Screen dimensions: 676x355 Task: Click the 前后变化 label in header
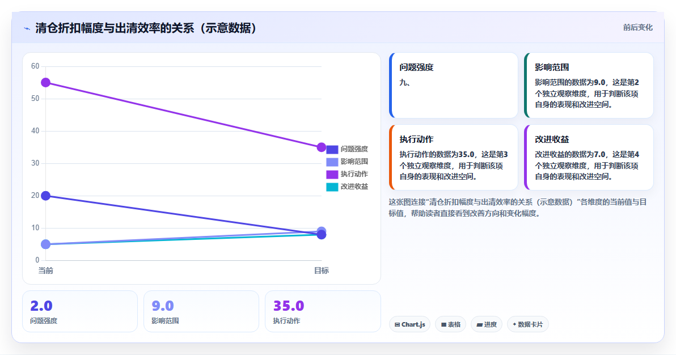point(637,28)
